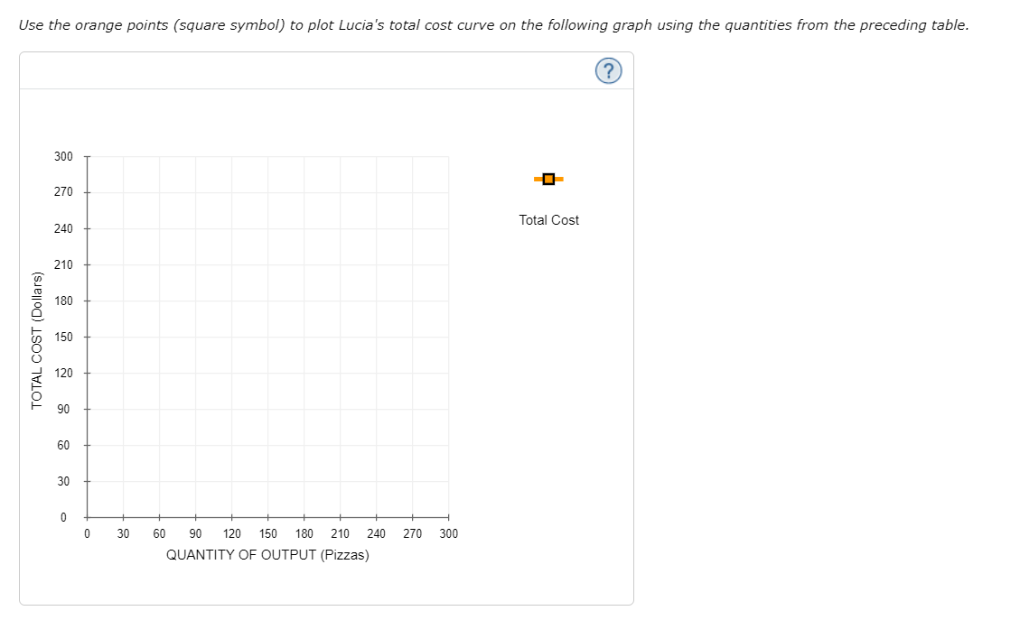Viewport: 1020px width, 620px height.
Task: Click the gridline intersection at quantity 150
Action: tap(268, 337)
